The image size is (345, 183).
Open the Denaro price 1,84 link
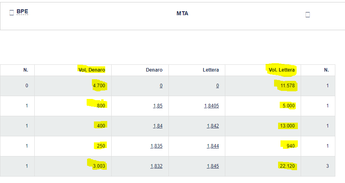(x=158, y=126)
